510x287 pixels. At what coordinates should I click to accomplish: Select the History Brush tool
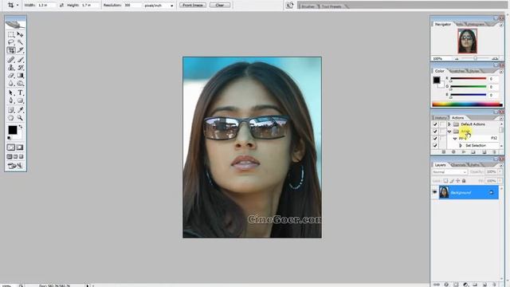[x=20, y=67]
